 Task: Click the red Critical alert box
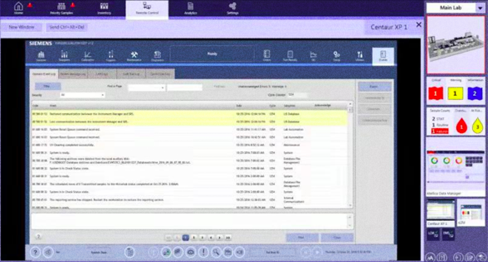pos(435,93)
